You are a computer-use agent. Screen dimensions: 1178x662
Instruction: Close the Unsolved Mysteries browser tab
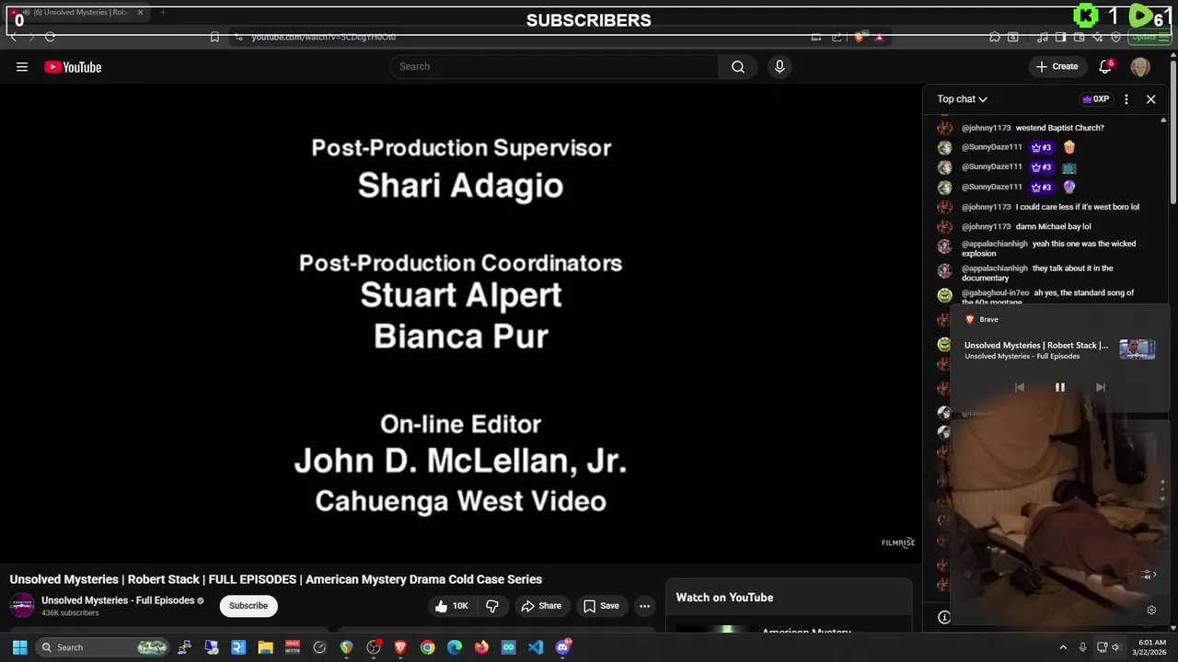(x=140, y=13)
